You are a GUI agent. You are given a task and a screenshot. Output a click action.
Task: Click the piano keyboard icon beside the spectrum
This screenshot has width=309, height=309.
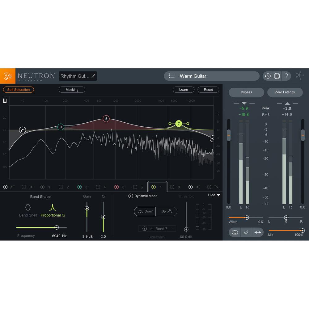(5, 101)
